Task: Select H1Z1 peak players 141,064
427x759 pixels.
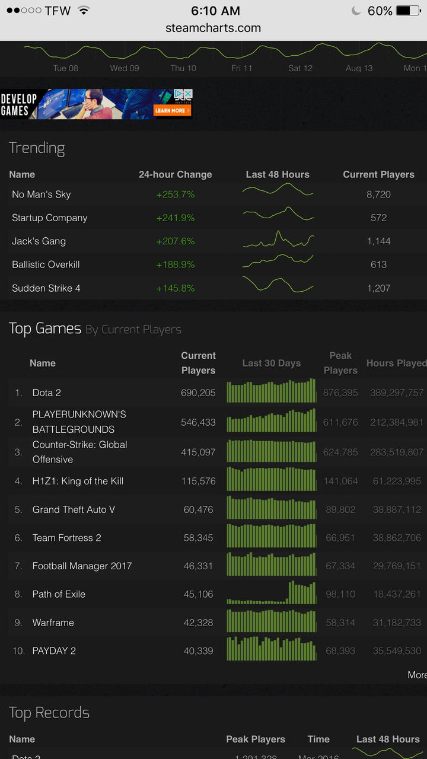Action: (340, 481)
